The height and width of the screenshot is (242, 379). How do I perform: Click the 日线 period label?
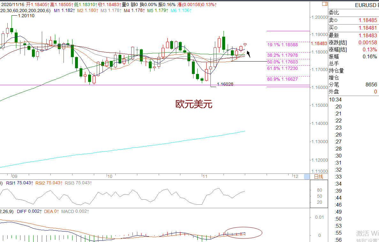[x=319, y=177]
